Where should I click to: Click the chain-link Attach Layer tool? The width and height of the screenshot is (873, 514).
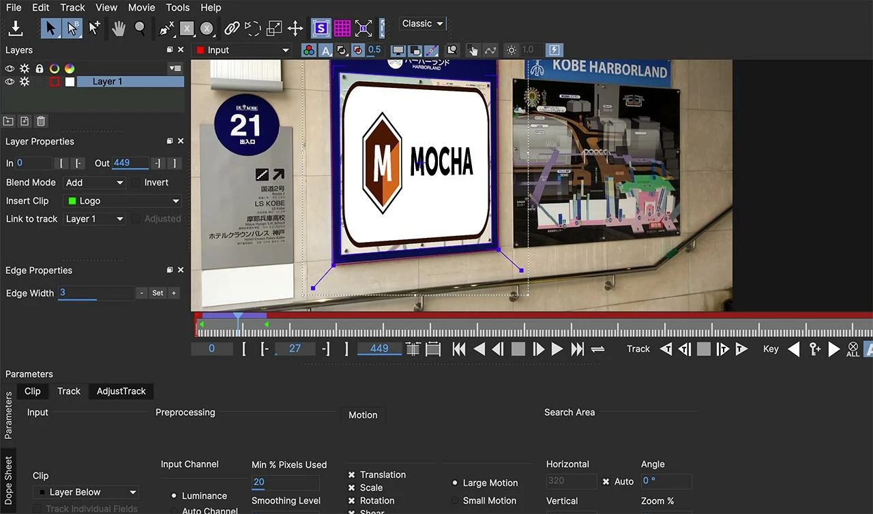tap(232, 28)
